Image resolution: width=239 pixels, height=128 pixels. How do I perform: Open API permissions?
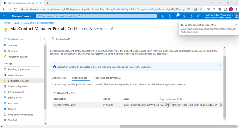pyautogui.click(x=16, y=92)
